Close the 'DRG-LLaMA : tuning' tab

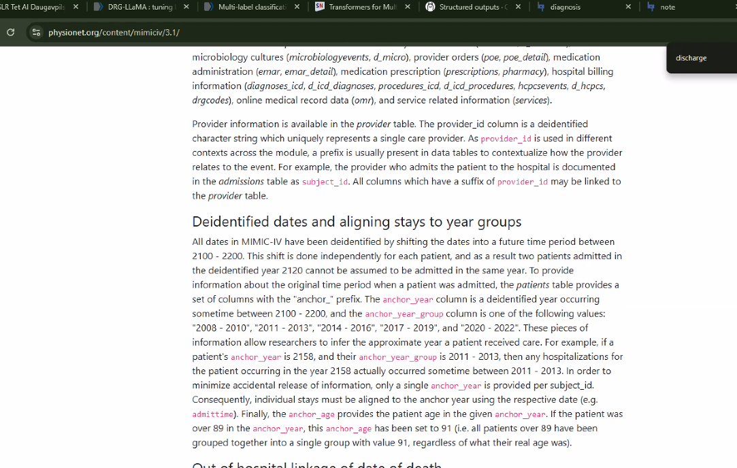[x=186, y=7]
